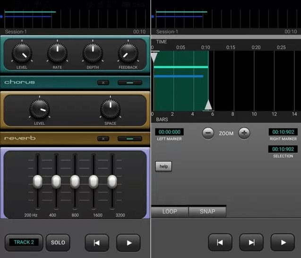Click the 3200 Hz equalizer fader
The width and height of the screenshot is (301, 258).
point(112,181)
